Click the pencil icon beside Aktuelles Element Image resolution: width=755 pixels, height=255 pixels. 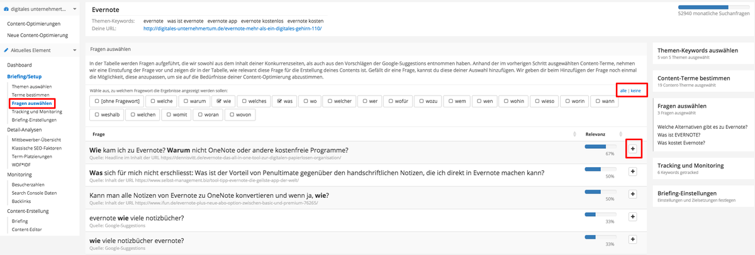6,50
